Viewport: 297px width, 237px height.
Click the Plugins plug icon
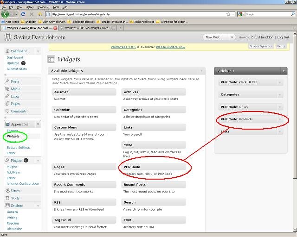click(x=7, y=160)
